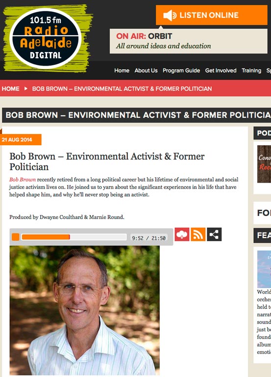Download the podcast via red cloud icon

coord(182,234)
